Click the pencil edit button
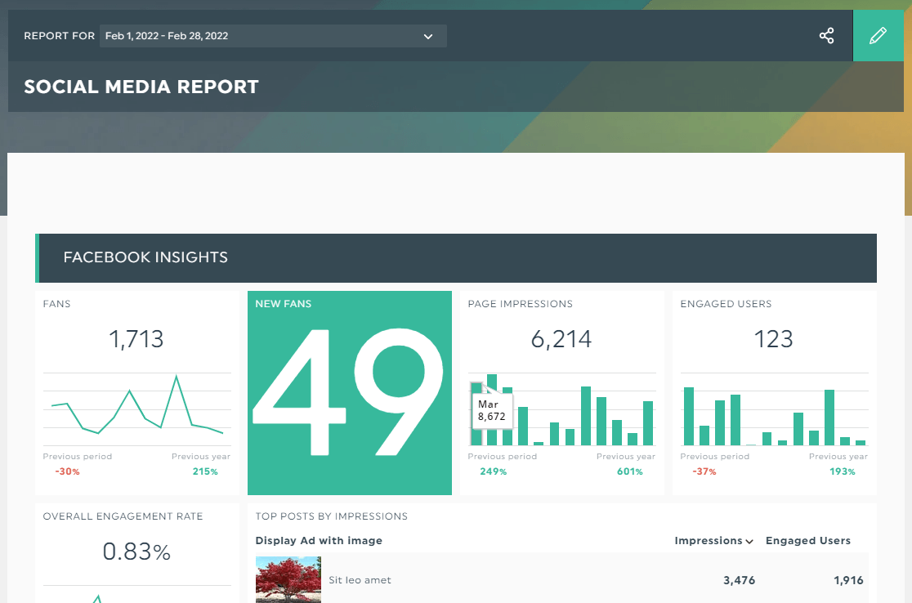Viewport: 912px width, 603px height. click(x=878, y=35)
